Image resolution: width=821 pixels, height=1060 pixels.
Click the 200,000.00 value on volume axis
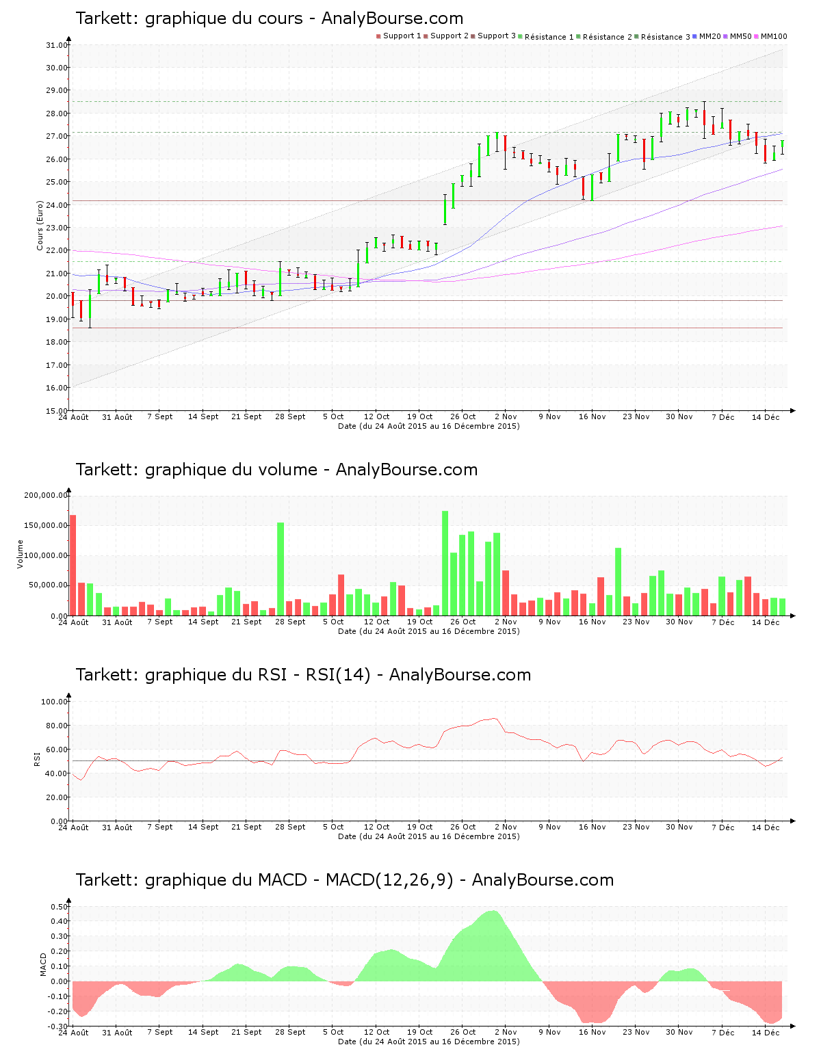(x=45, y=495)
